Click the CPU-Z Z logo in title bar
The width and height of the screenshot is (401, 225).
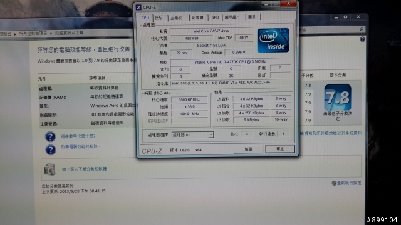point(138,7)
